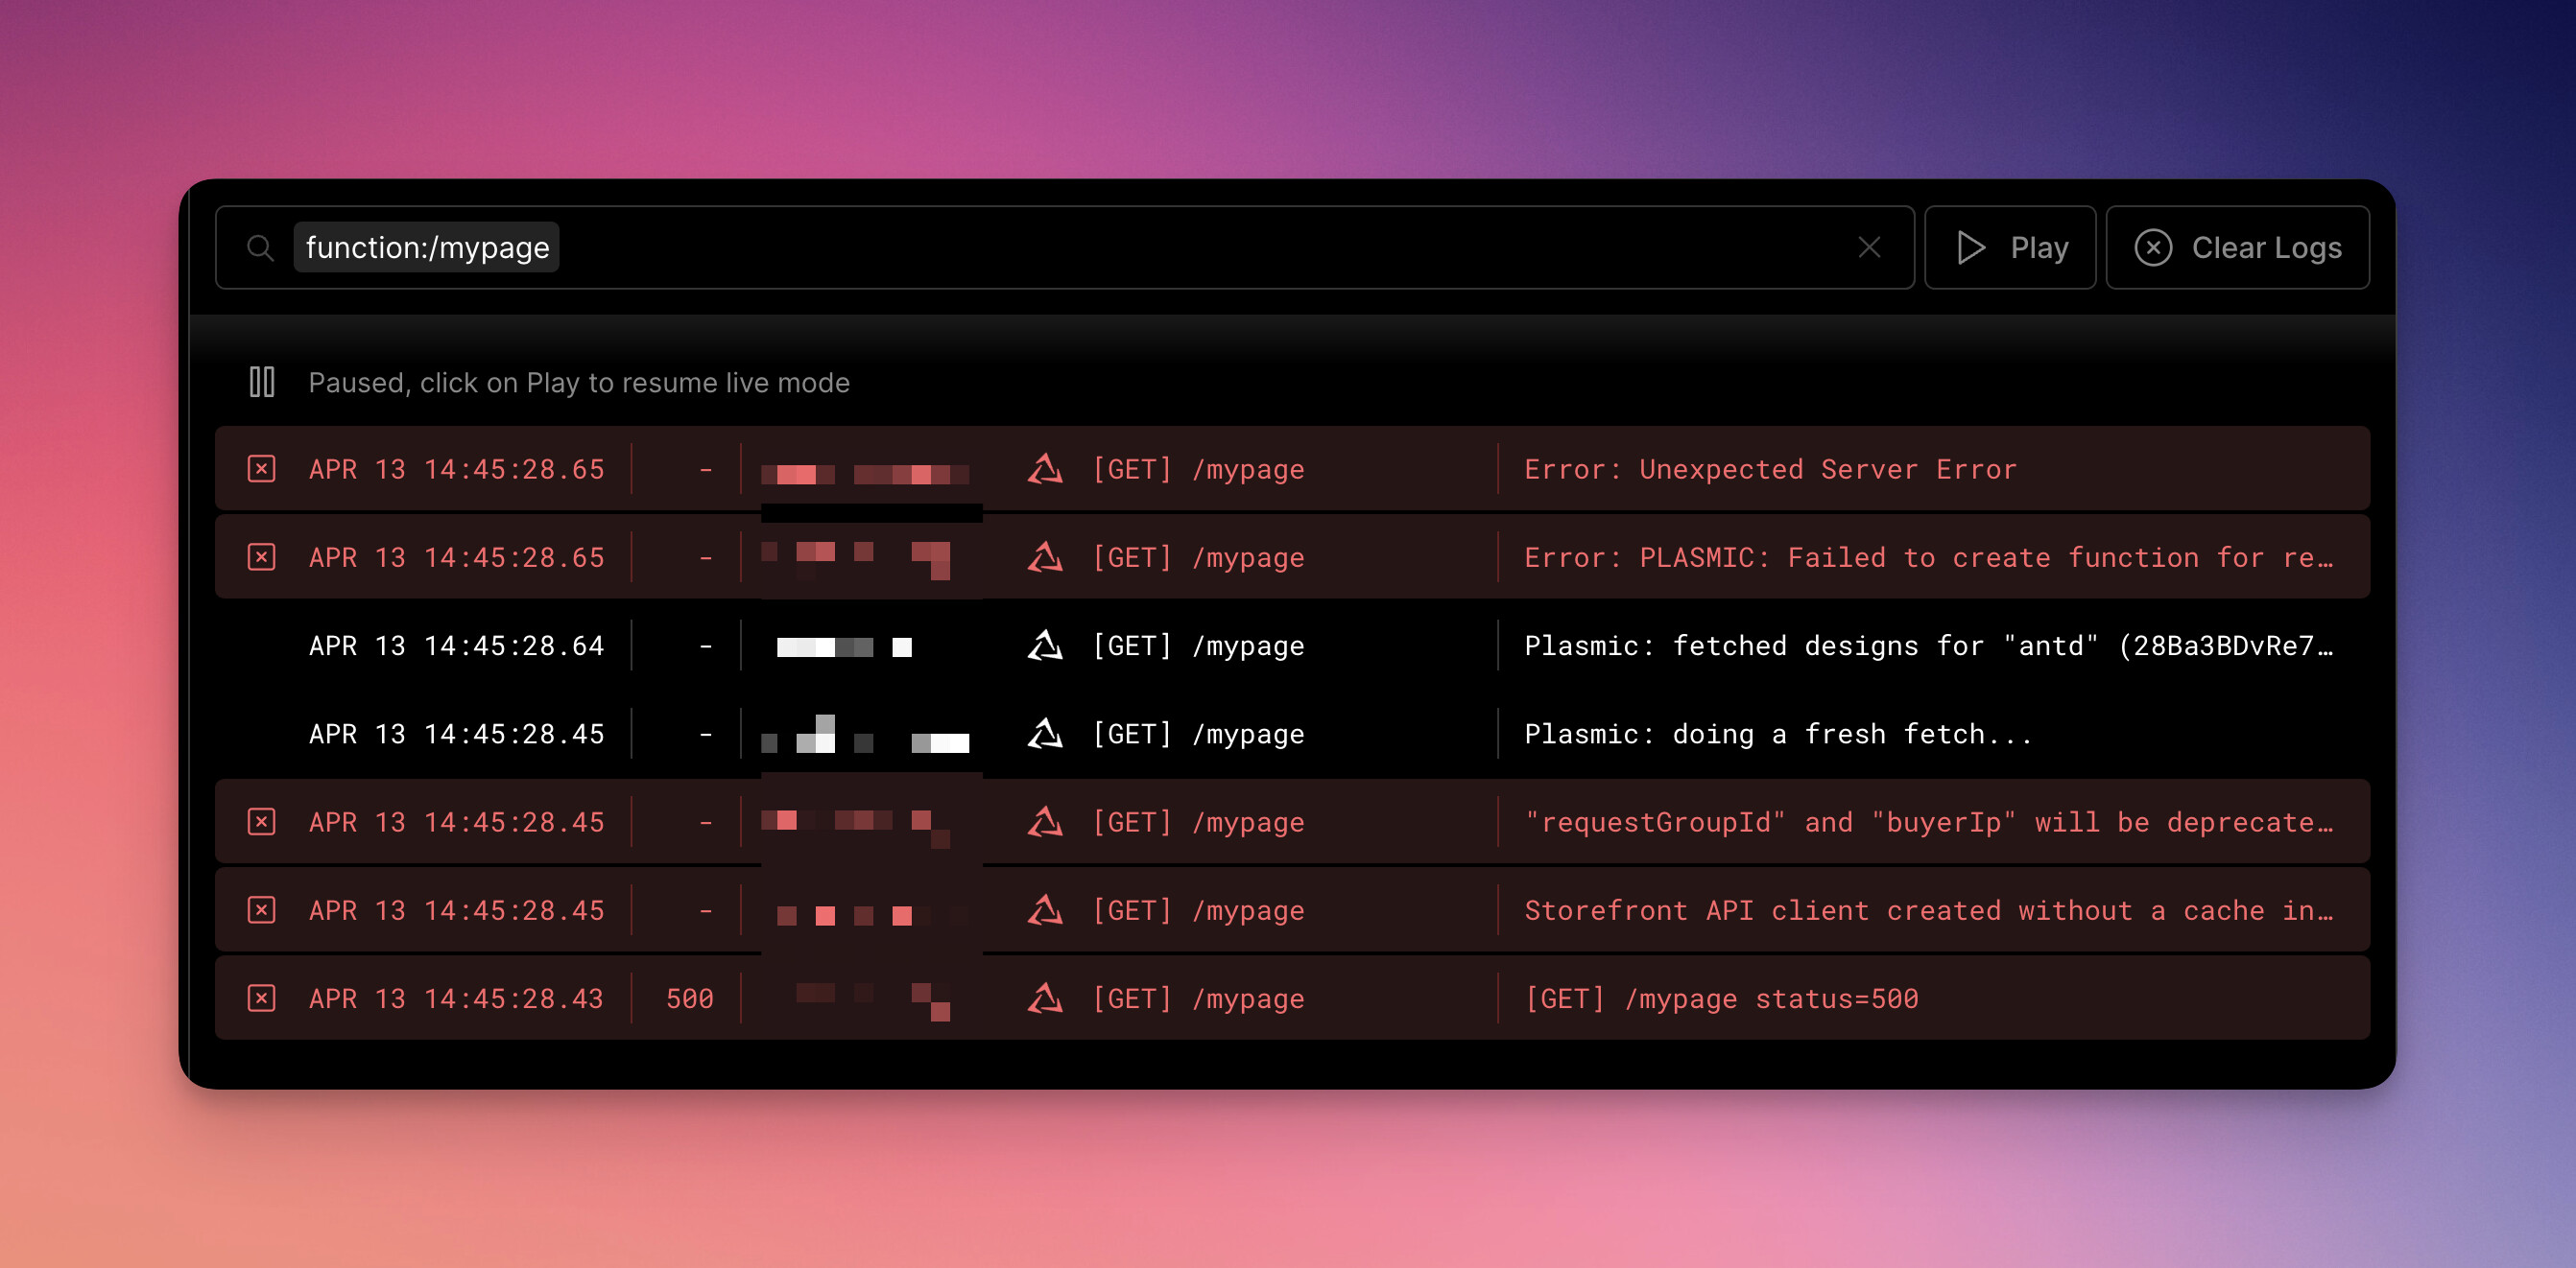Click error icon on PLASMIC Failed row
Viewport: 2576px width, 1268px height.
(x=262, y=556)
